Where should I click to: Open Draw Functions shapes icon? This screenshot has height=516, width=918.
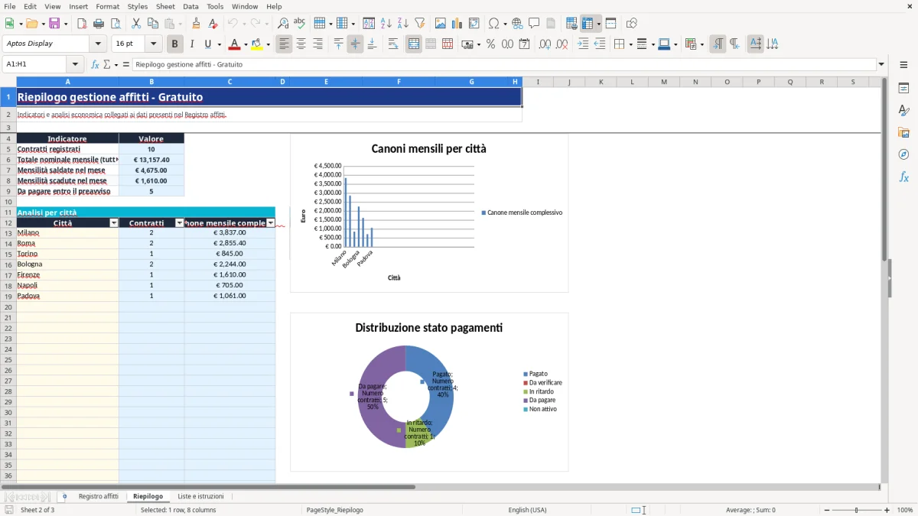(x=632, y=24)
